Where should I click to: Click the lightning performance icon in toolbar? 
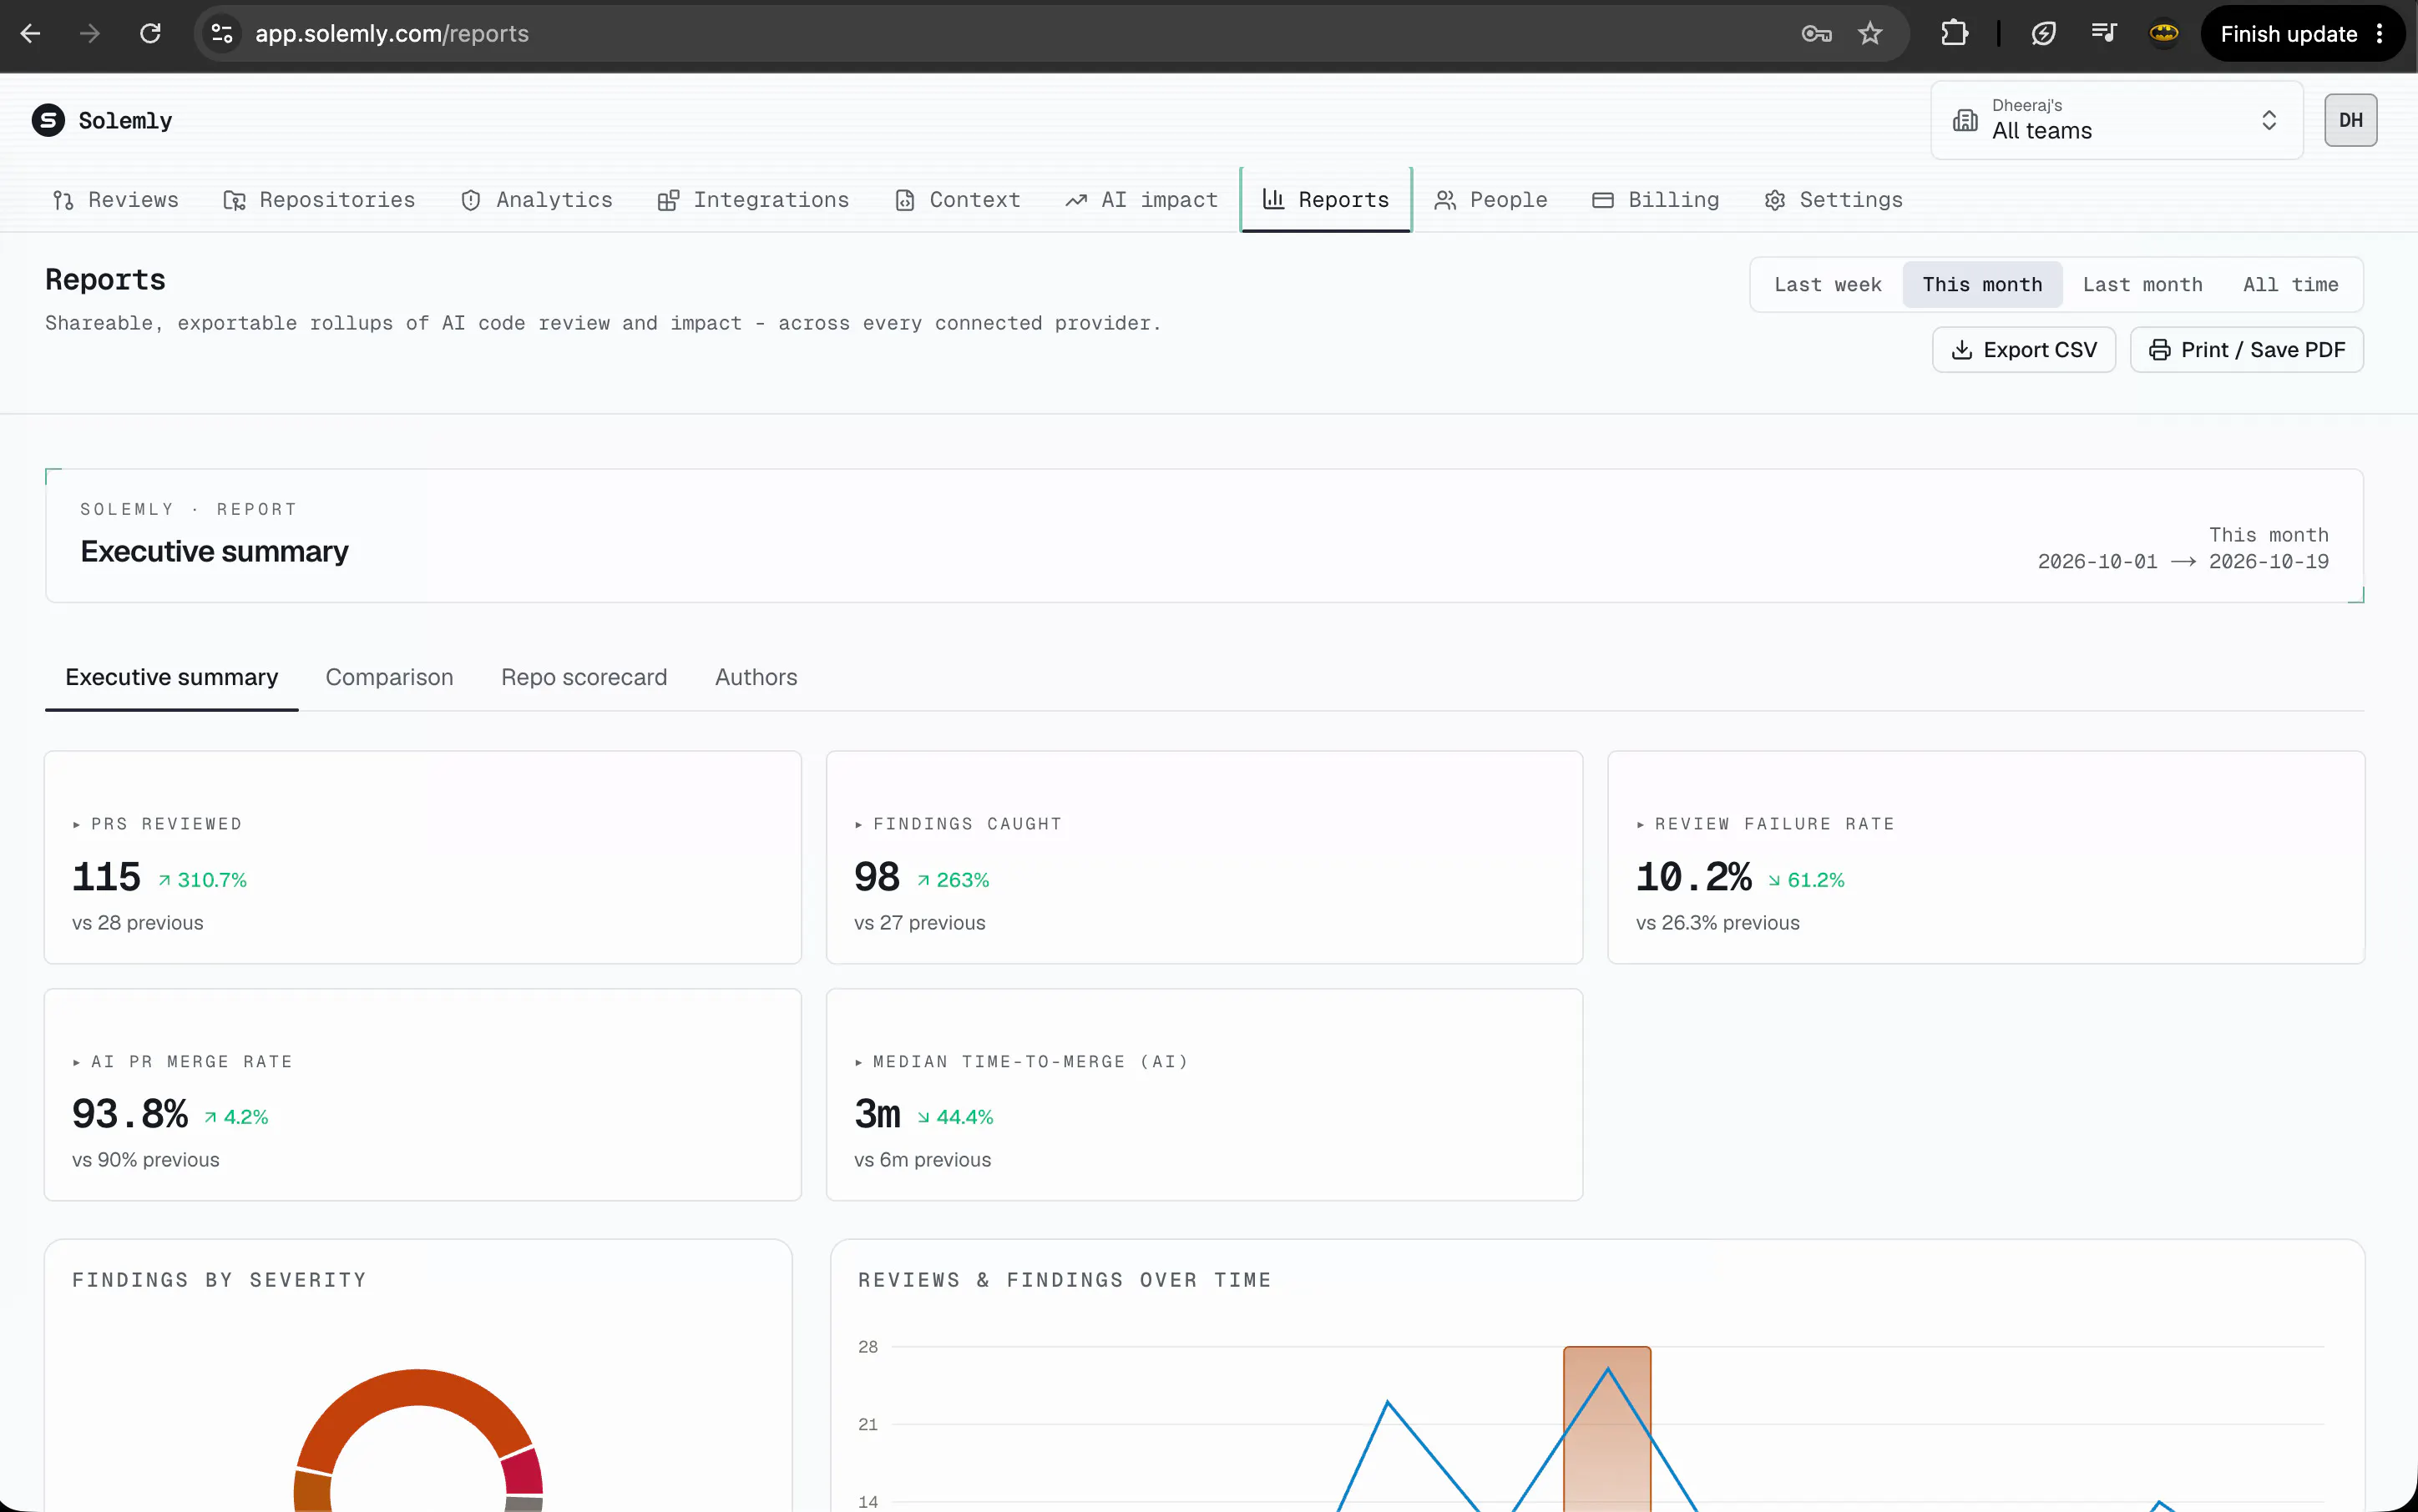[2044, 34]
